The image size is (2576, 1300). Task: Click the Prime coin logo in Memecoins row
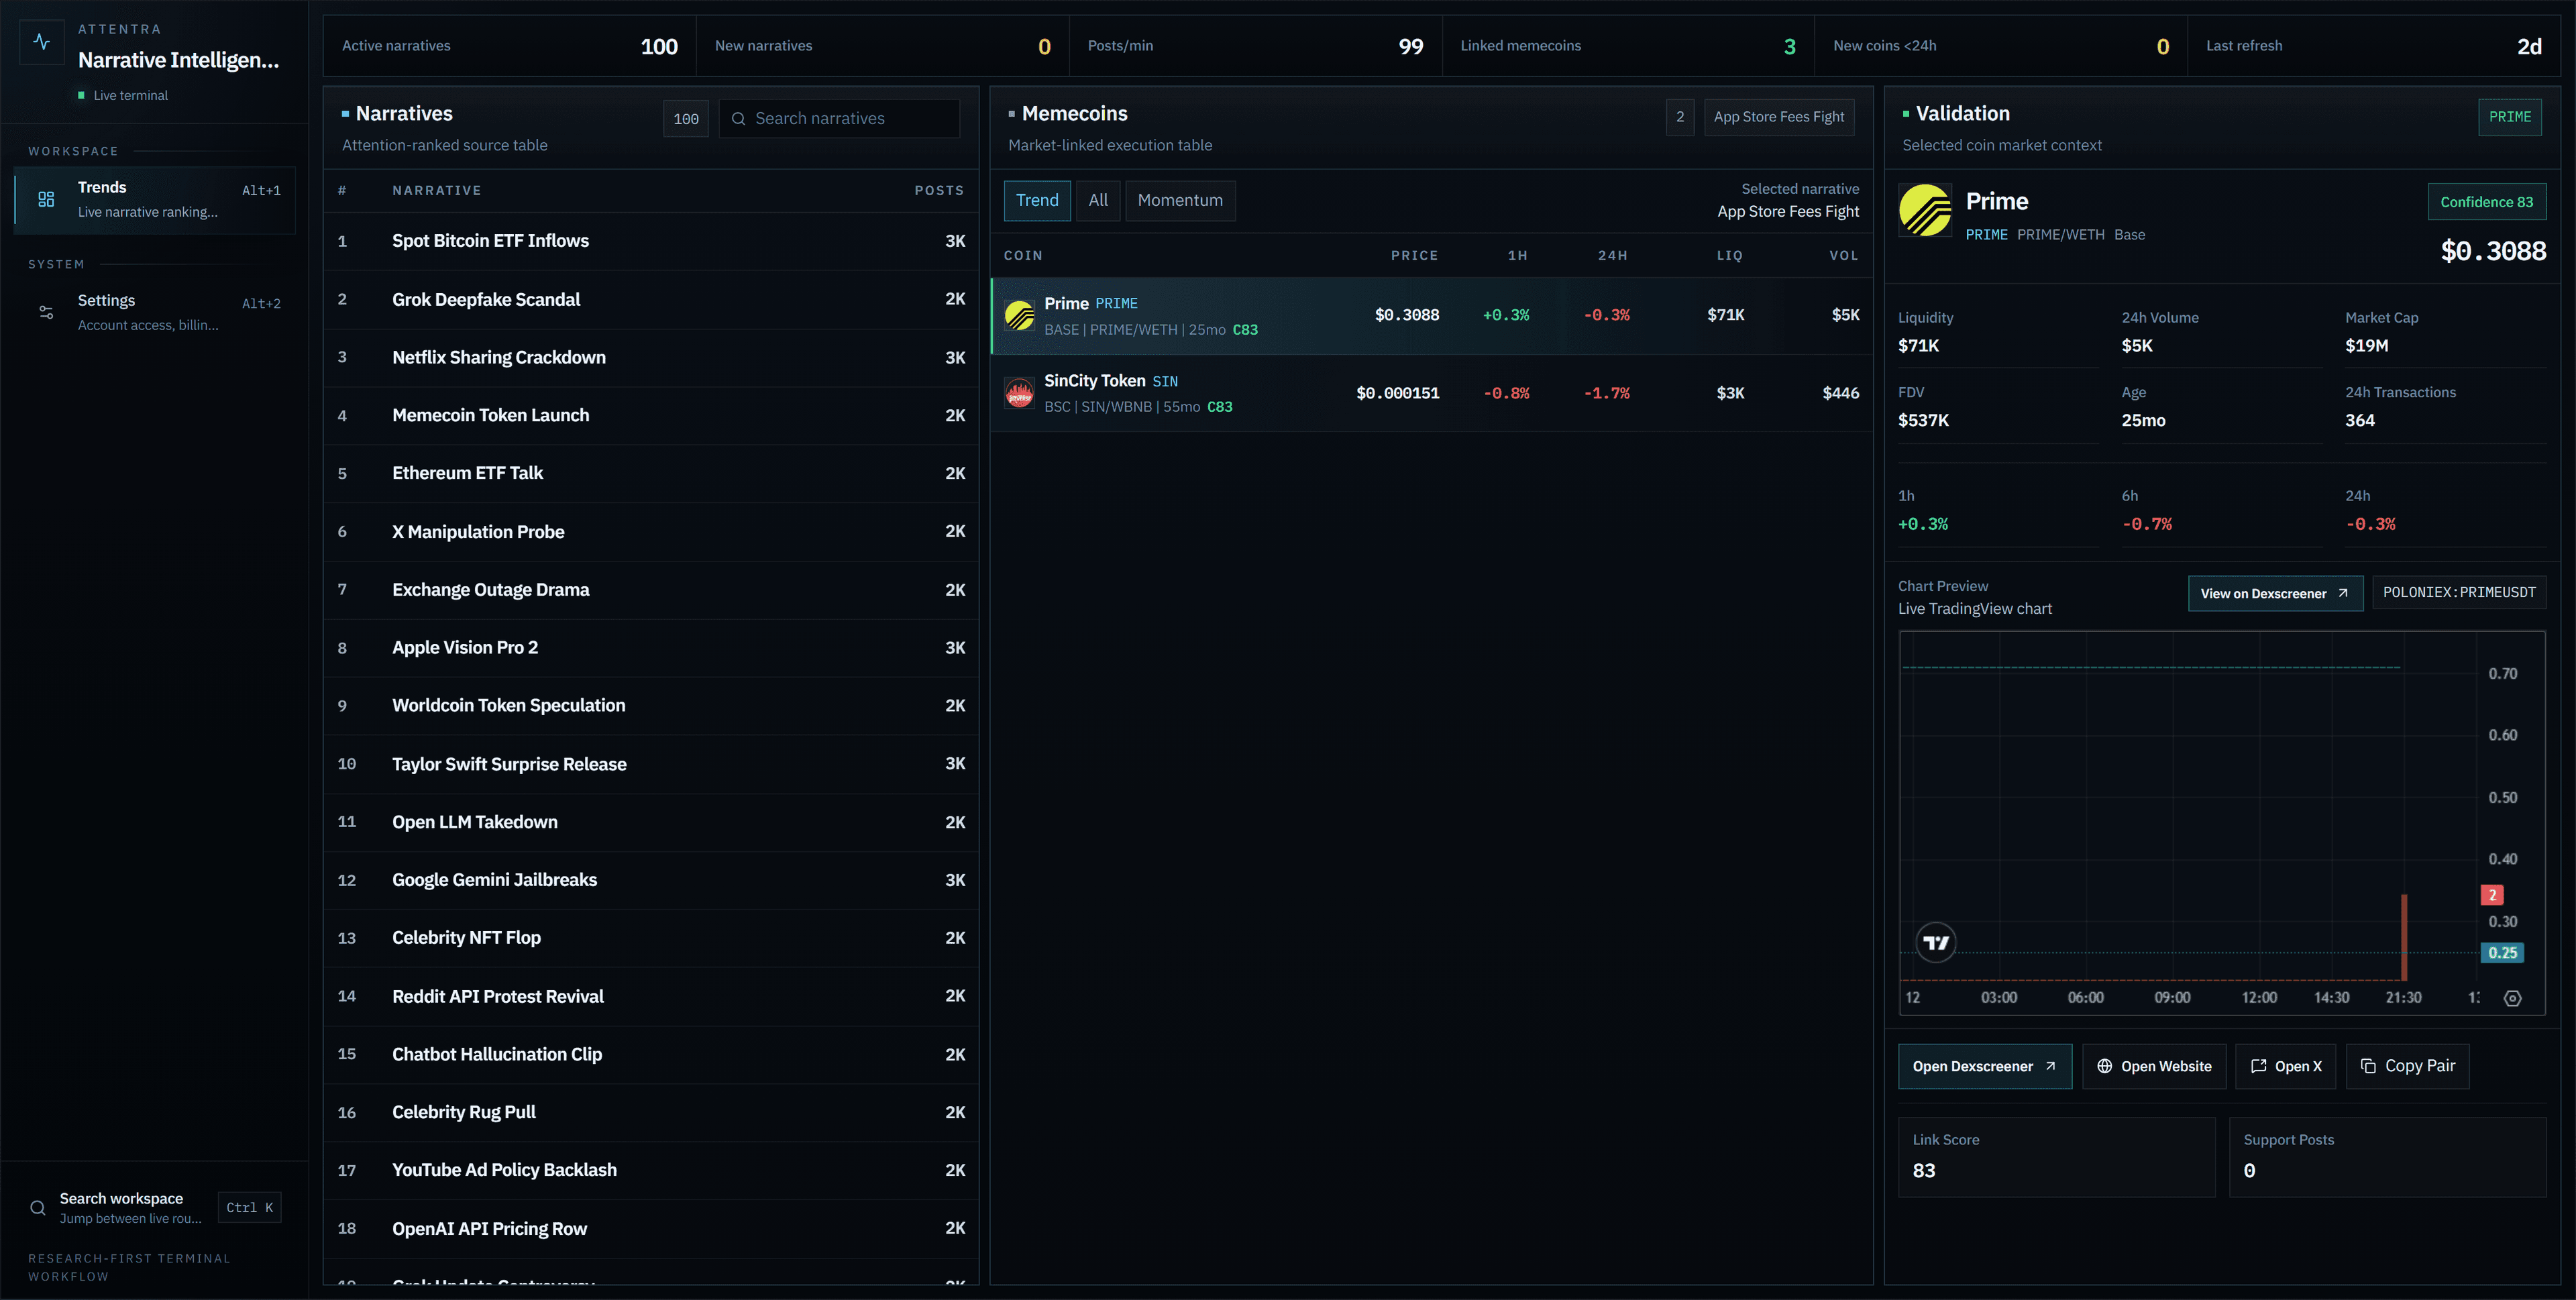pyautogui.click(x=1019, y=316)
